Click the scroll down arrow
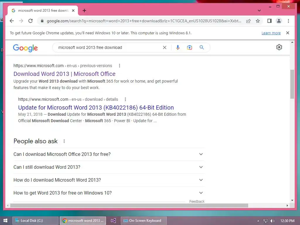 point(292,200)
